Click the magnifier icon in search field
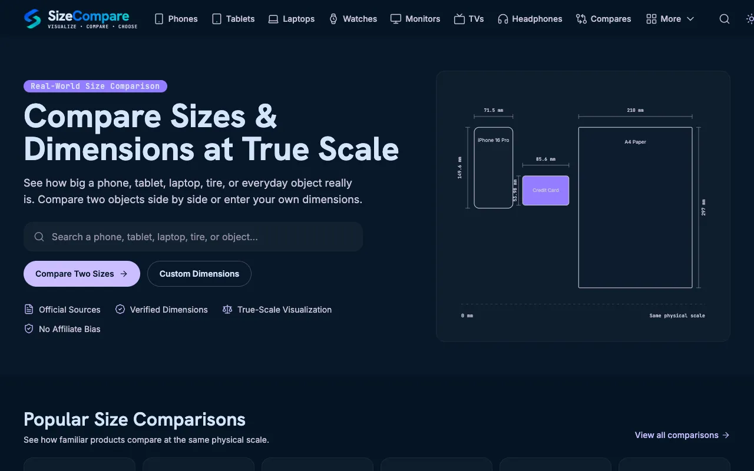The image size is (754, 471). 39,237
